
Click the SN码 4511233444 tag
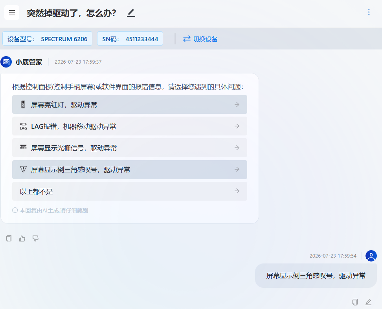tap(130, 39)
